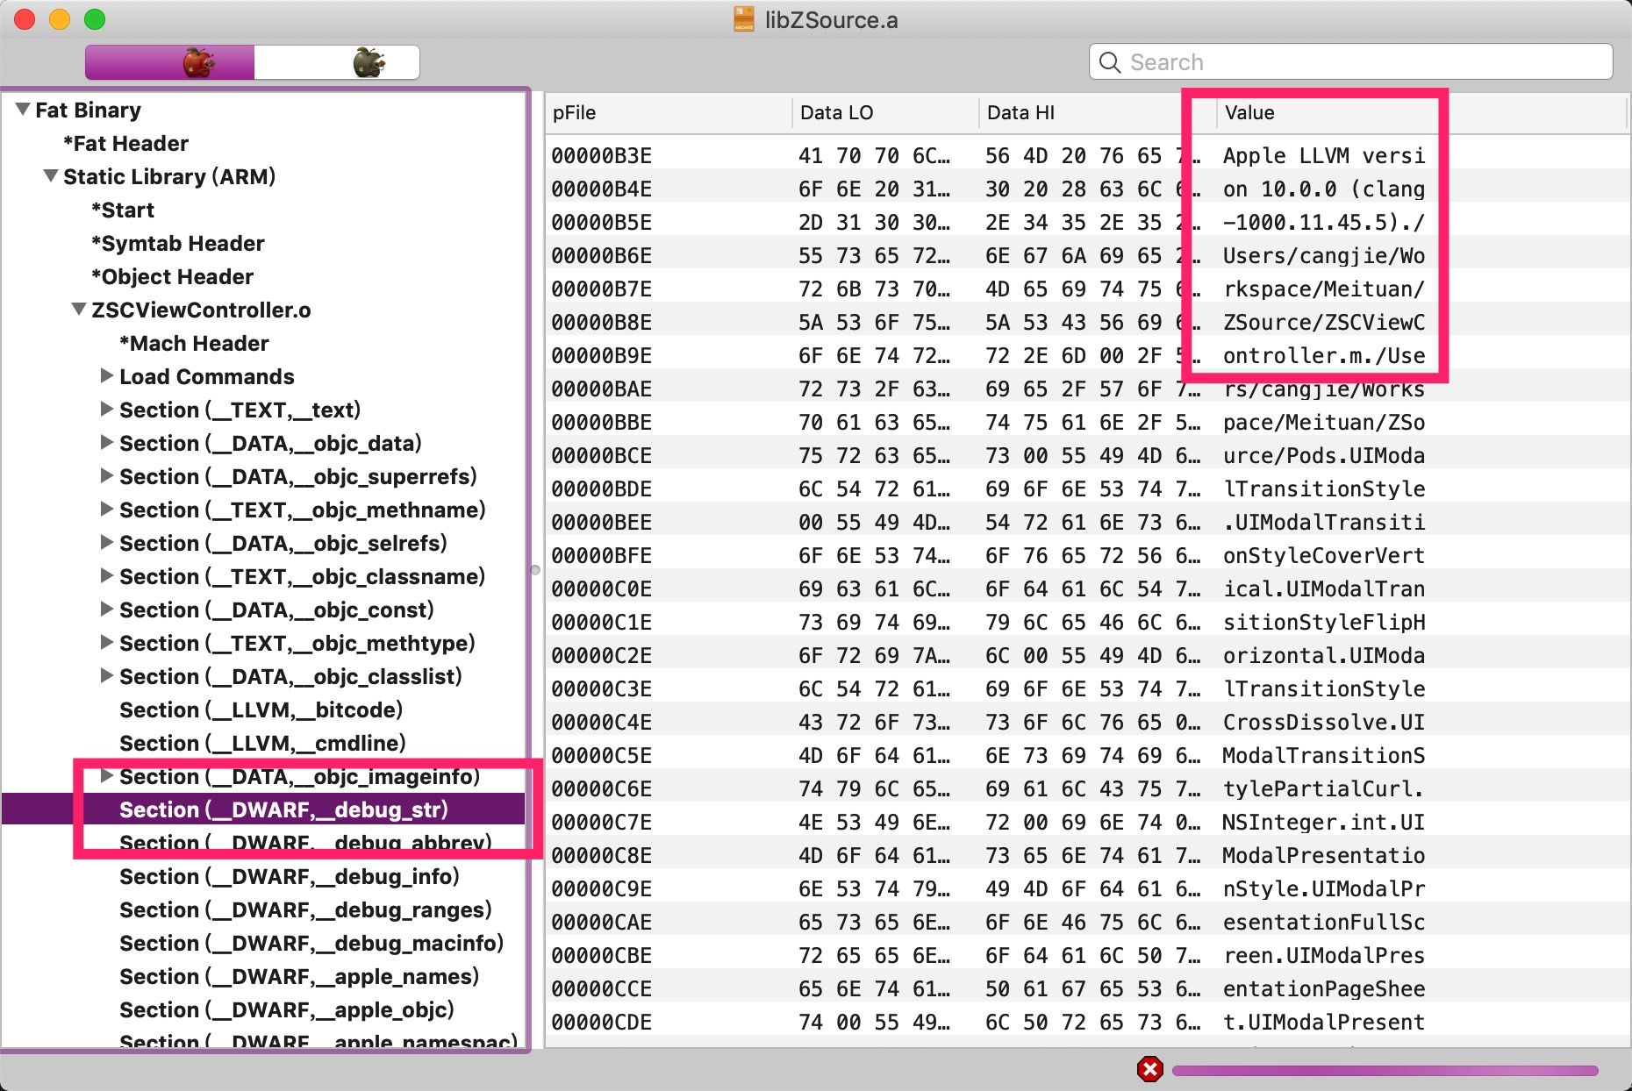
Task: Click value 'sitionStyleFlipH'
Action: [1323, 622]
